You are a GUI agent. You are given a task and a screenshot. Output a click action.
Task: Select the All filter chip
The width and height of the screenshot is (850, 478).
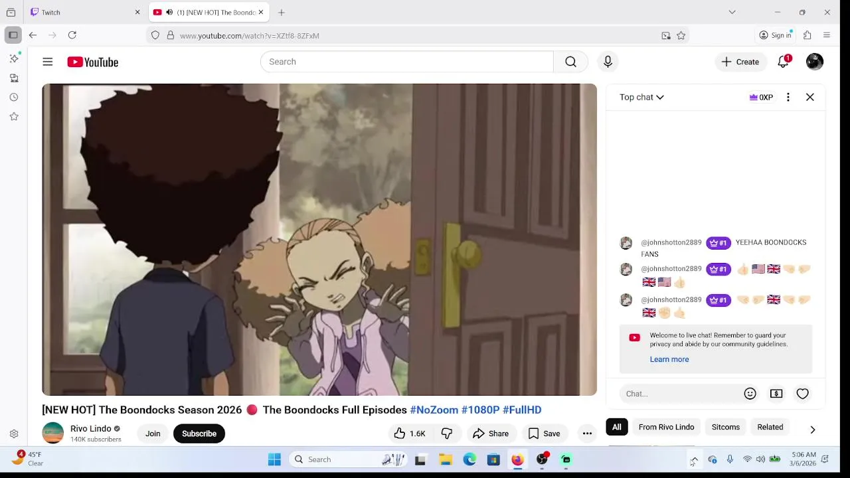coord(617,427)
